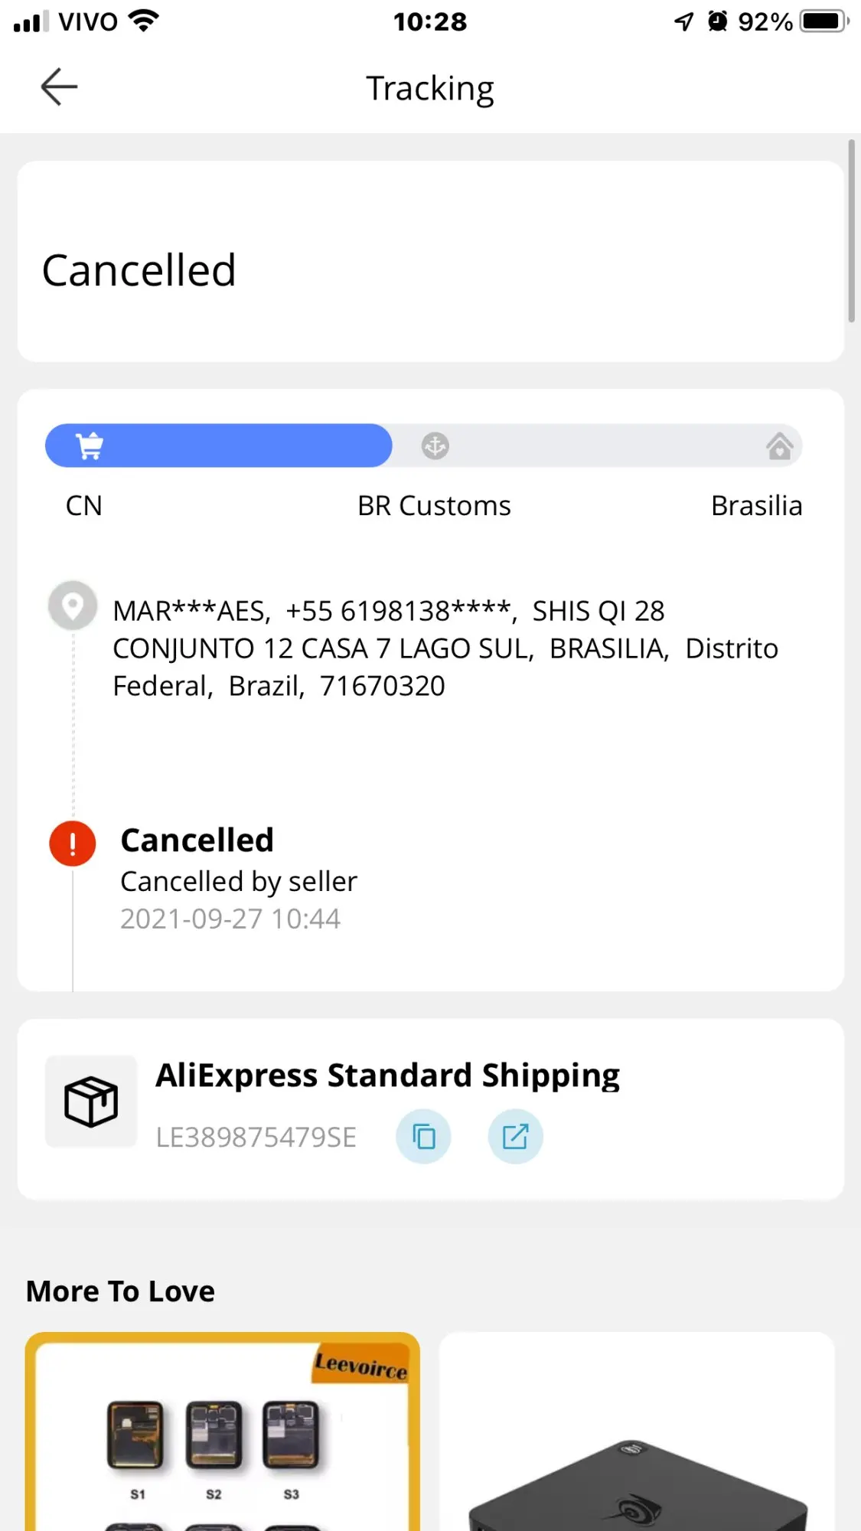Viewport: 861px width, 1531px height.
Task: Tap the Cancelled by seller status entry
Action: 239,882
